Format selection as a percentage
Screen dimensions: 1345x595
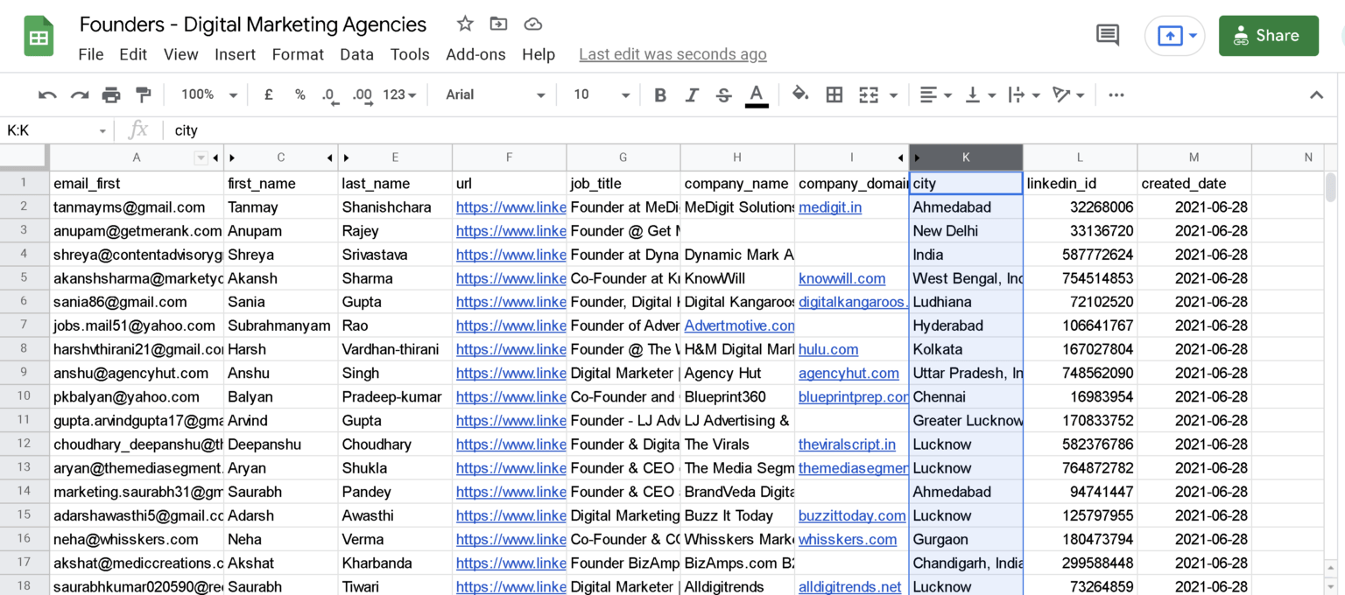(x=299, y=94)
